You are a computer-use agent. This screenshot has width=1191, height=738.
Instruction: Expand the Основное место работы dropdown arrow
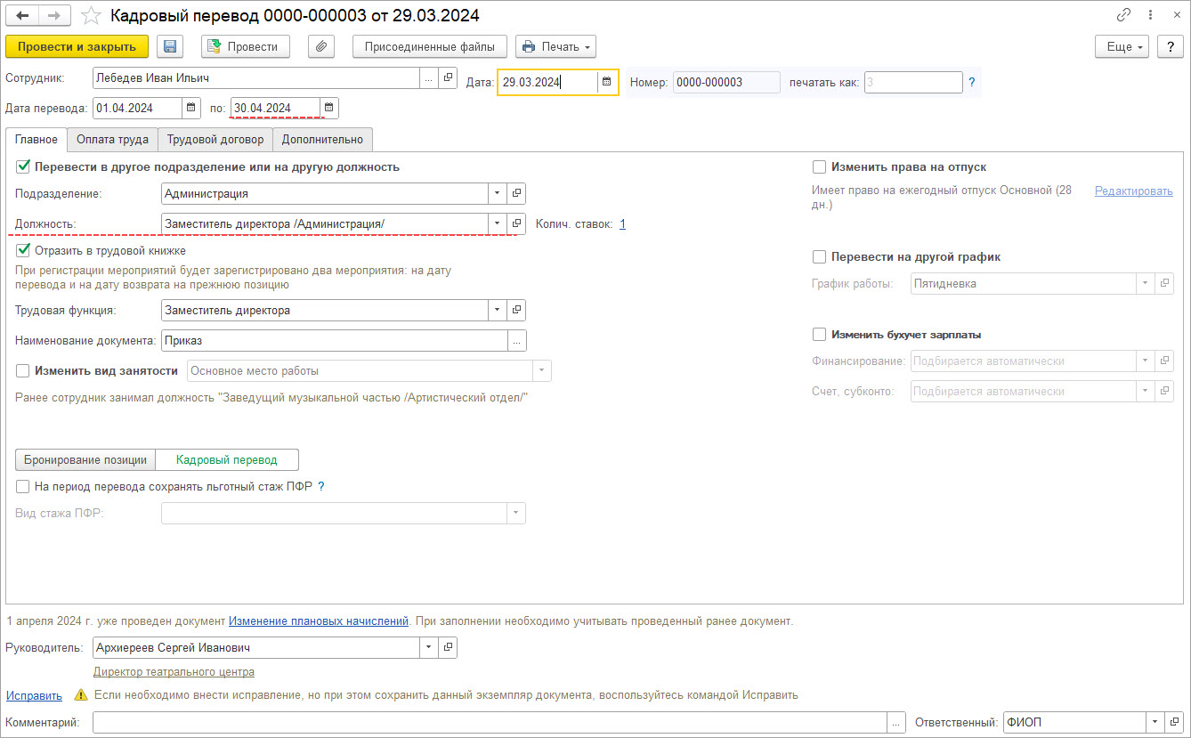tap(541, 370)
